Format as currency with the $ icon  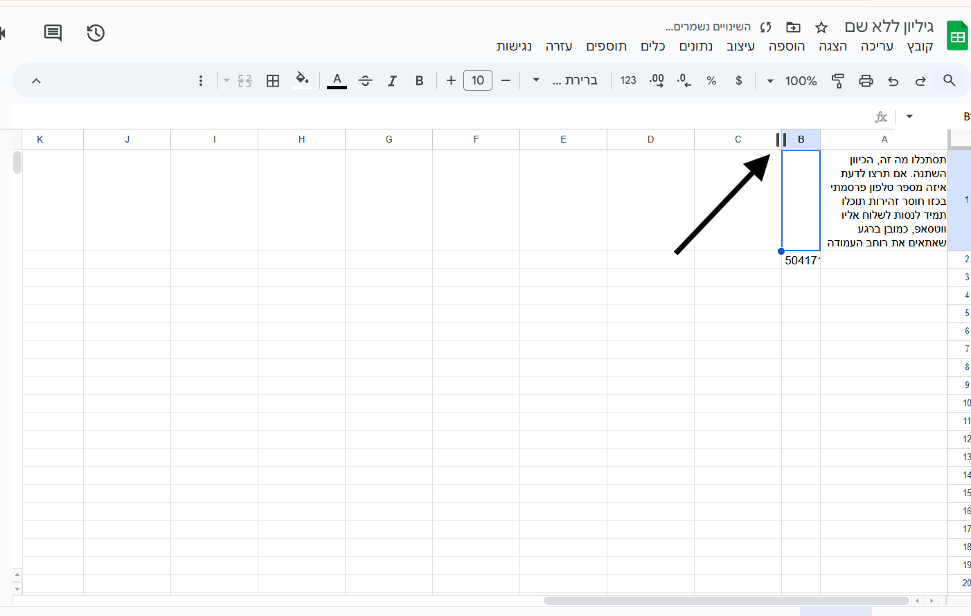pos(739,80)
